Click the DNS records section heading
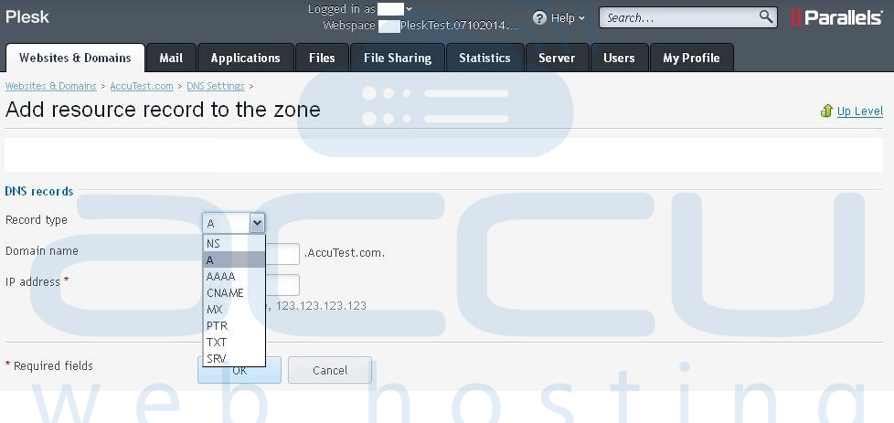Image resolution: width=894 pixels, height=423 pixels. (x=39, y=191)
